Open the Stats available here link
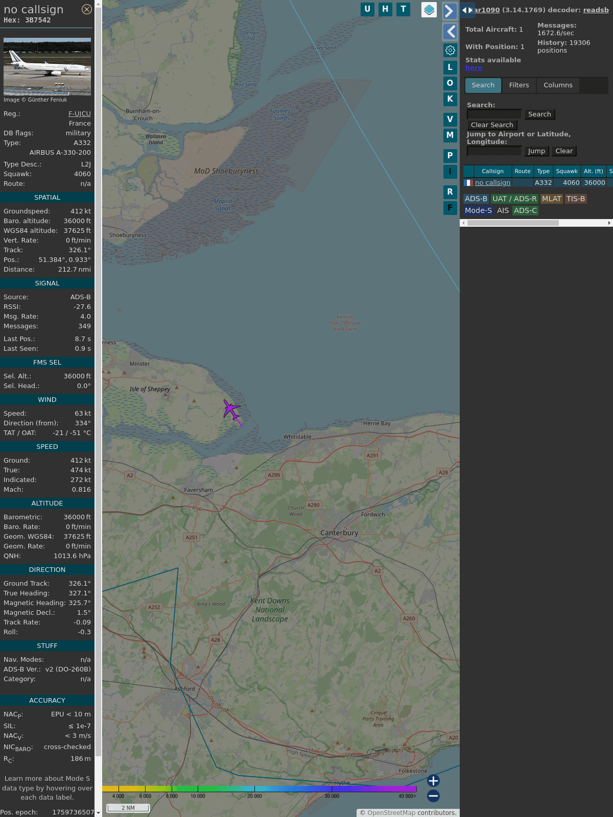 click(474, 68)
